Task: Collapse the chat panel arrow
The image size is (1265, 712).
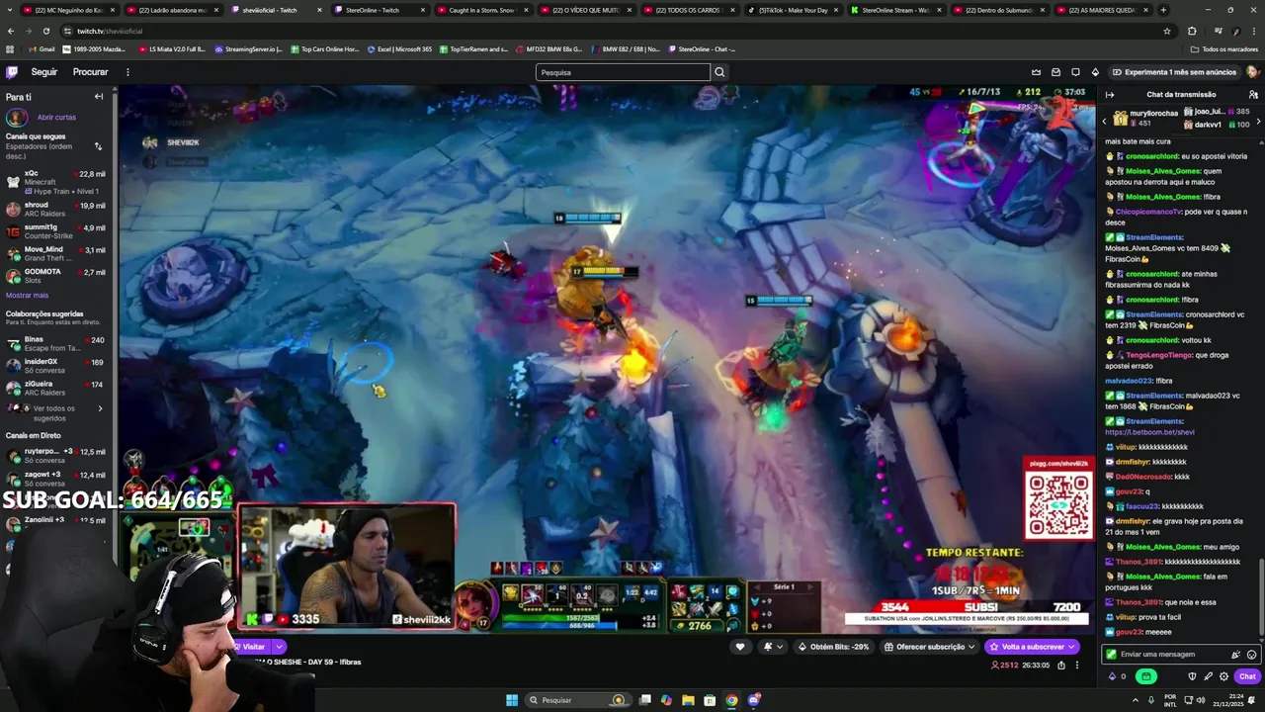Action: [1110, 95]
